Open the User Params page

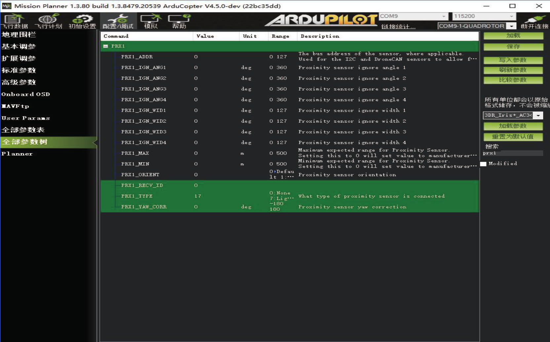coord(26,118)
